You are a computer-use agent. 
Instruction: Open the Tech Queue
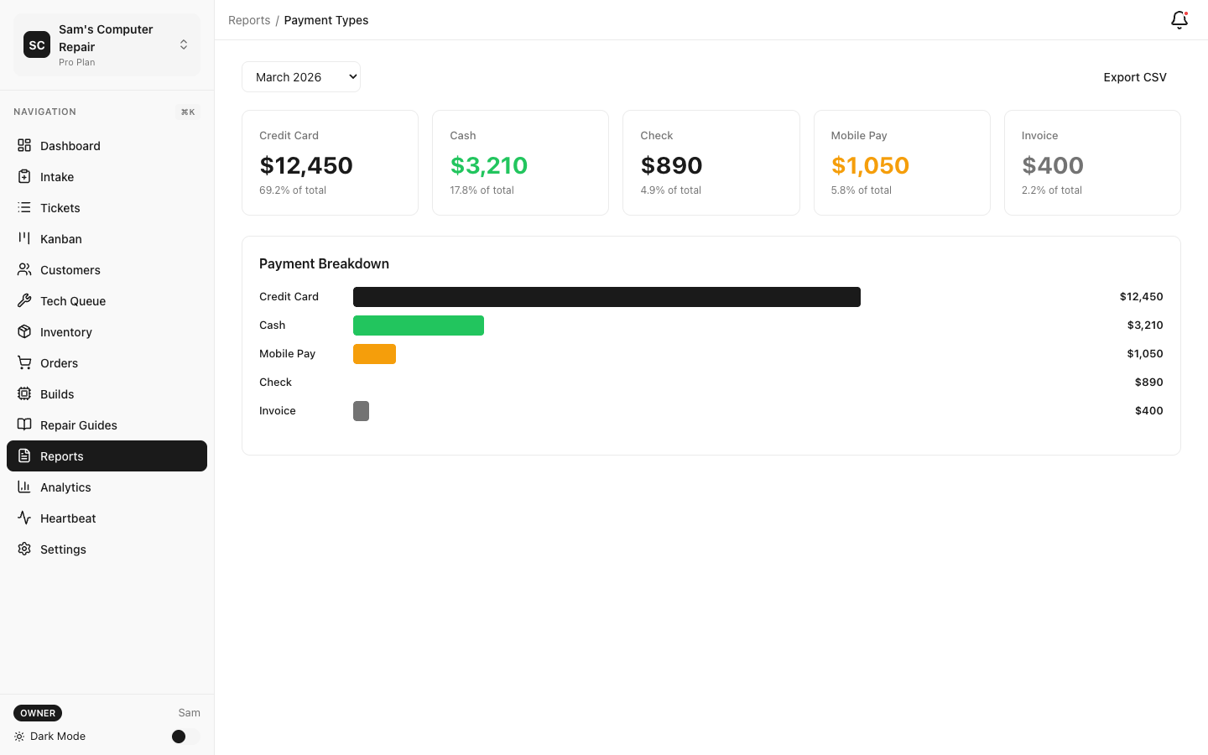tap(72, 300)
